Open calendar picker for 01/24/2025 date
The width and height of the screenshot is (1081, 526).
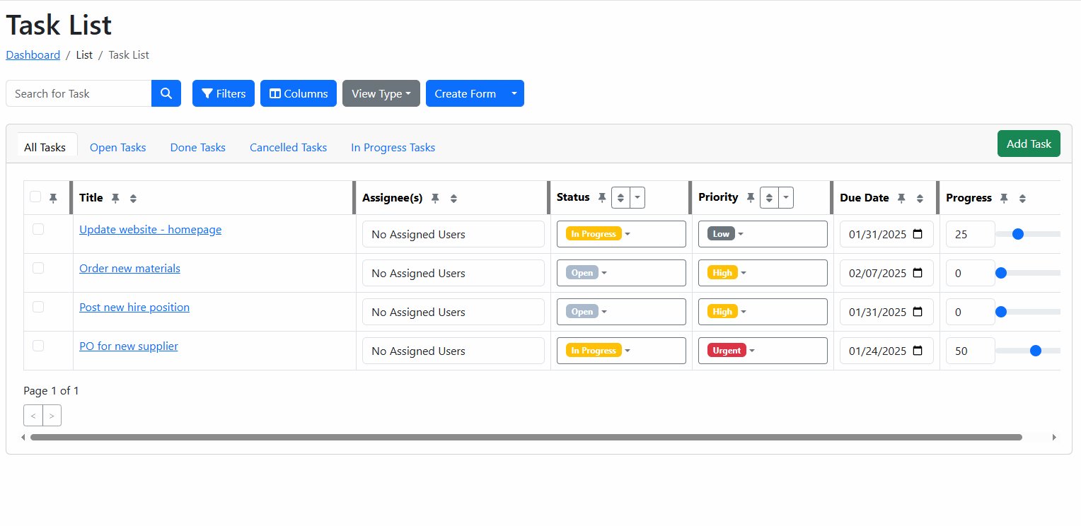pos(918,351)
